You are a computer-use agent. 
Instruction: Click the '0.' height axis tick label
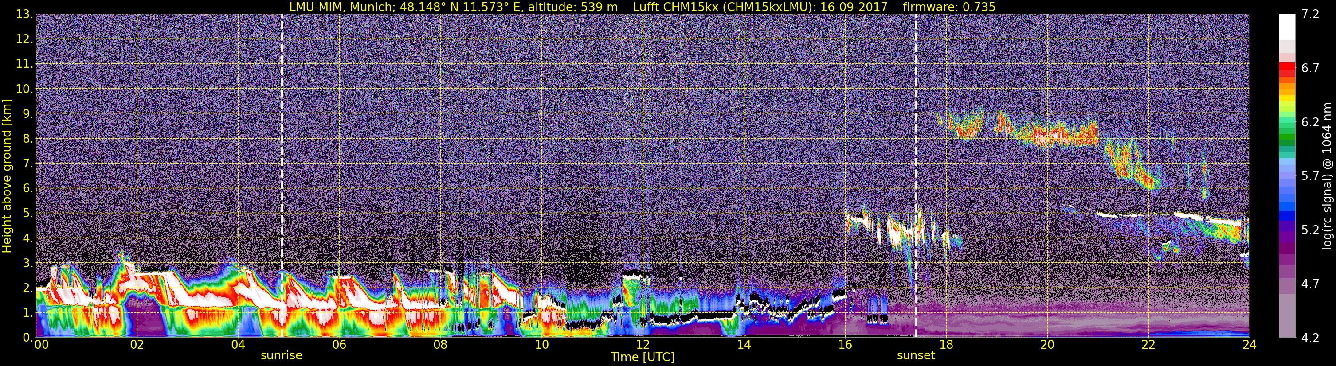27,338
